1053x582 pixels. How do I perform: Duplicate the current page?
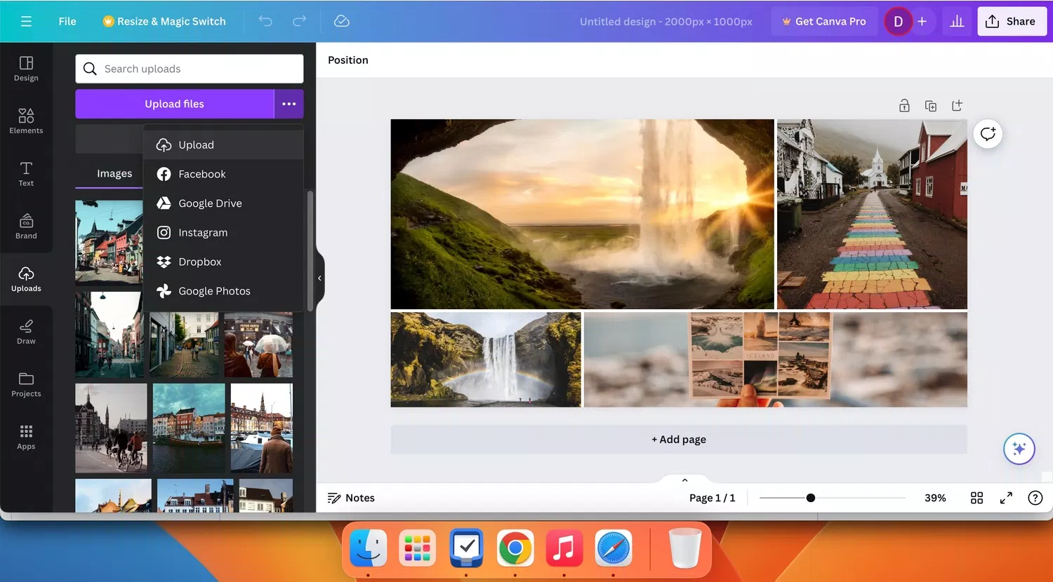[930, 105]
